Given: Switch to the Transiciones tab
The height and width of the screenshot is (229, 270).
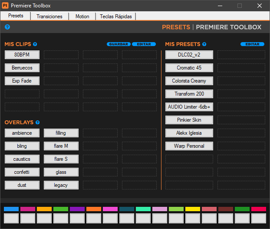Looking at the screenshot, I should [x=49, y=17].
